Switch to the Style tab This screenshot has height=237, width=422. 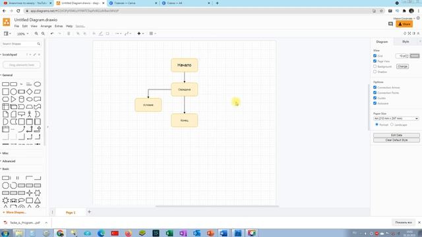click(x=406, y=41)
